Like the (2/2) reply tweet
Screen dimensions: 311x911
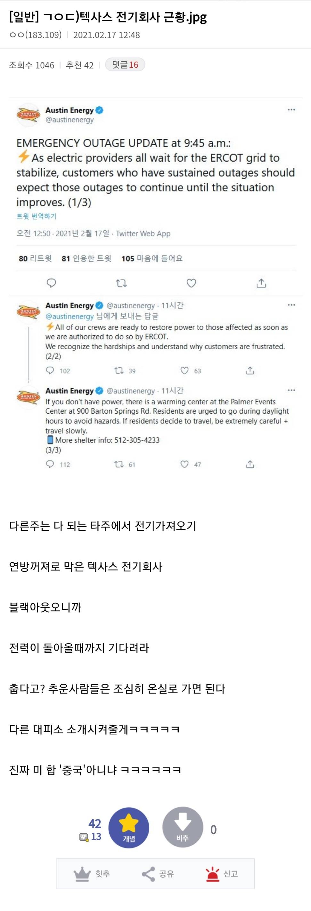pyautogui.click(x=184, y=370)
